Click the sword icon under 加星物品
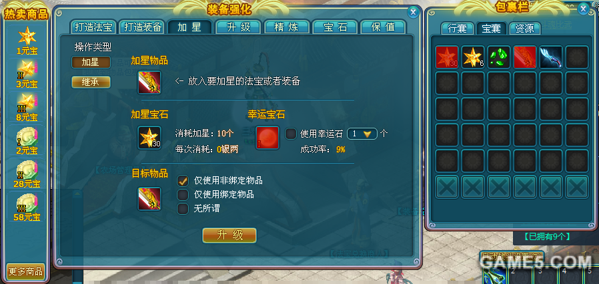 point(149,82)
